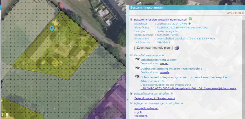The width and height of the screenshot is (245, 119).
Task: Click the info icon next to planstatus date
Action: point(189,24)
